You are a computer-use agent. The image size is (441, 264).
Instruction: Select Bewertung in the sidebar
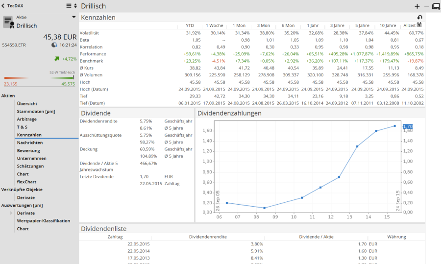(28, 150)
